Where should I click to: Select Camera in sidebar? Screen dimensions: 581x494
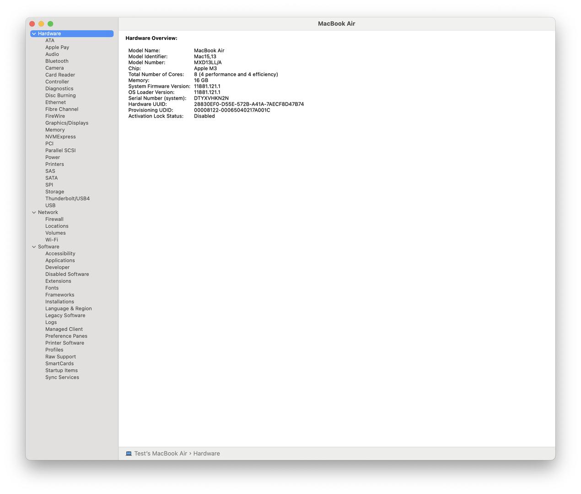(x=54, y=68)
